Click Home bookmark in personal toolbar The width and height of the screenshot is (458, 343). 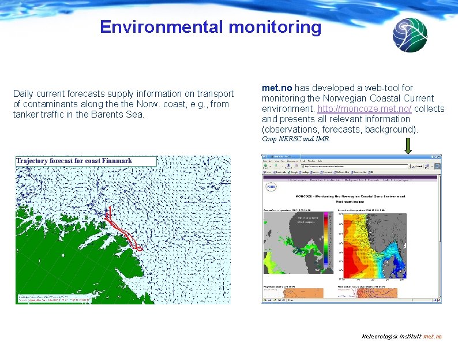266,172
